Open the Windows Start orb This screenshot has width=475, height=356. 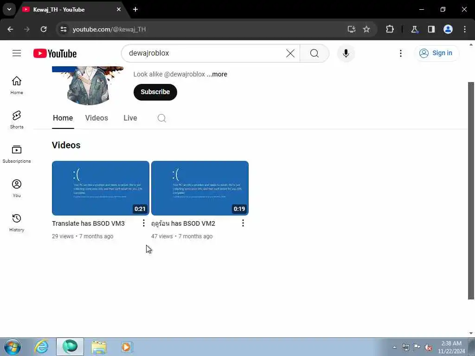coord(13,347)
